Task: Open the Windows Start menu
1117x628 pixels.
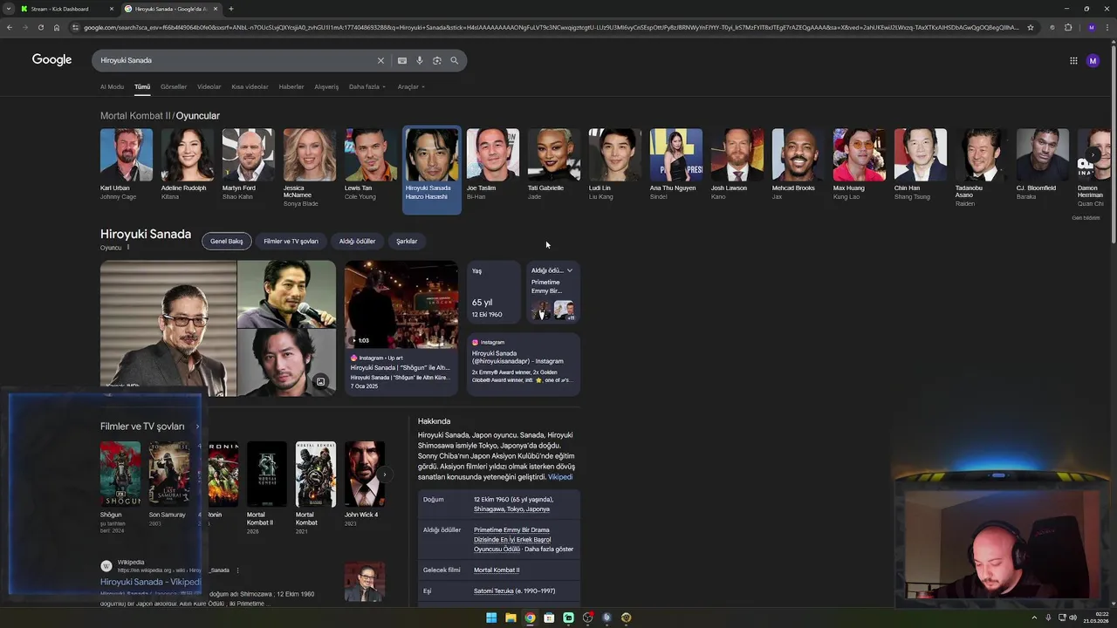Action: tap(491, 618)
